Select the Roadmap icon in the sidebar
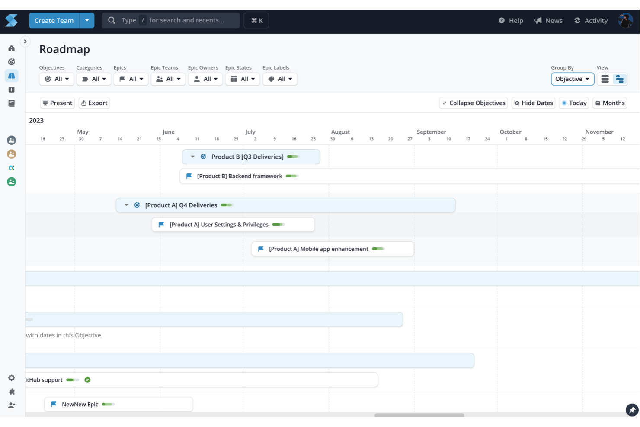Viewport: 640px width, 427px height. (x=11, y=76)
